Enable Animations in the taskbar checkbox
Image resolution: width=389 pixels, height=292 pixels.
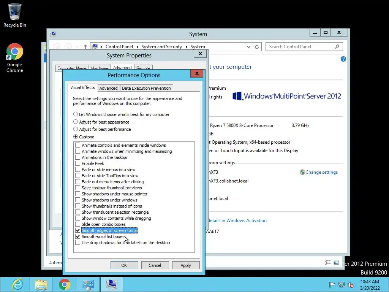click(x=77, y=157)
